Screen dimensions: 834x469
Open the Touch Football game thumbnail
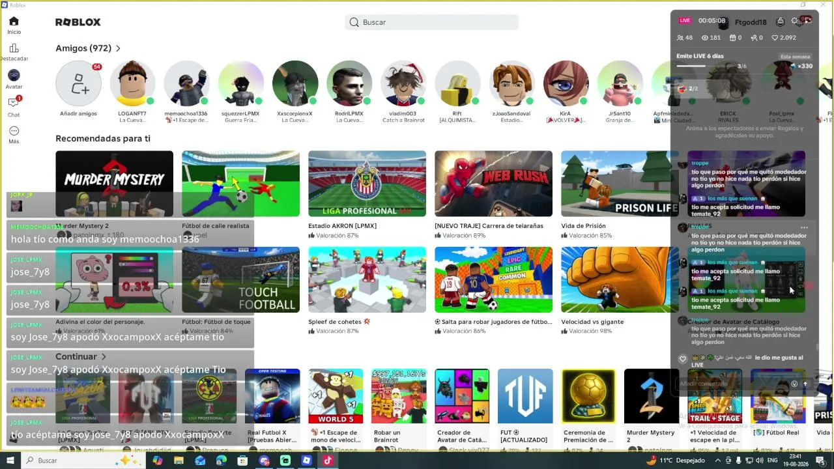point(240,280)
